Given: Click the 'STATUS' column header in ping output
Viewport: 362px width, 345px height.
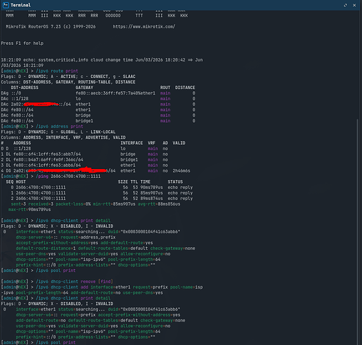Looking at the screenshot, I should 175,182.
